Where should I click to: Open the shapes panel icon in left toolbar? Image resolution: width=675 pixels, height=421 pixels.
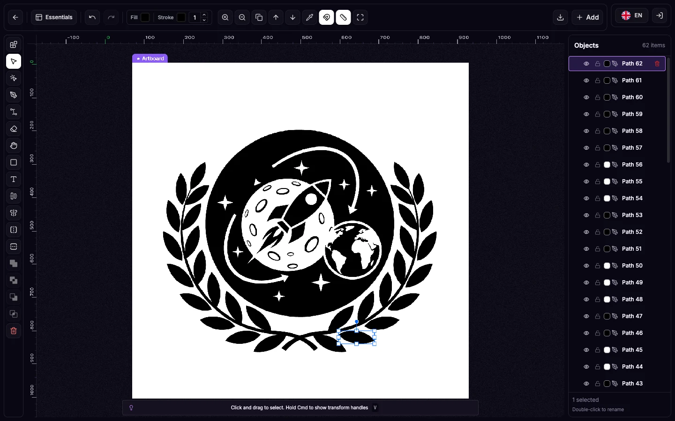coord(14,44)
